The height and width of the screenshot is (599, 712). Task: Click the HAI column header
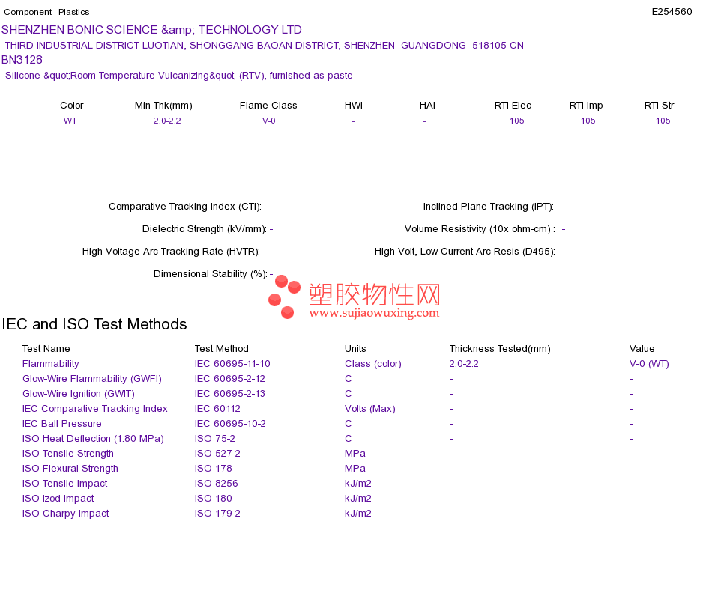point(427,106)
